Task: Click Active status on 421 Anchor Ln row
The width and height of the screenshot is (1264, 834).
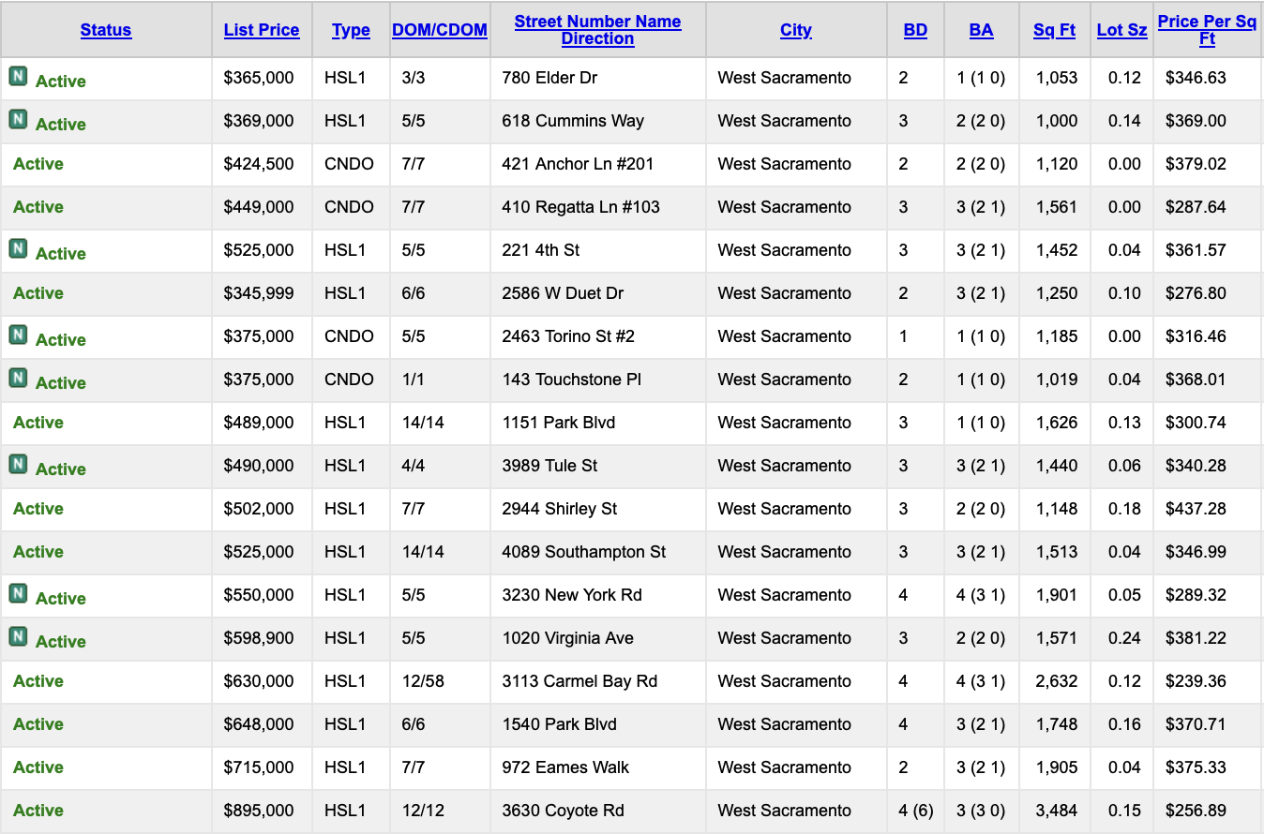Action: (x=38, y=164)
